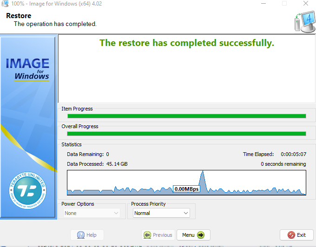Click the '0 seconds remaining' text
The height and width of the screenshot is (247, 316).
click(283, 164)
